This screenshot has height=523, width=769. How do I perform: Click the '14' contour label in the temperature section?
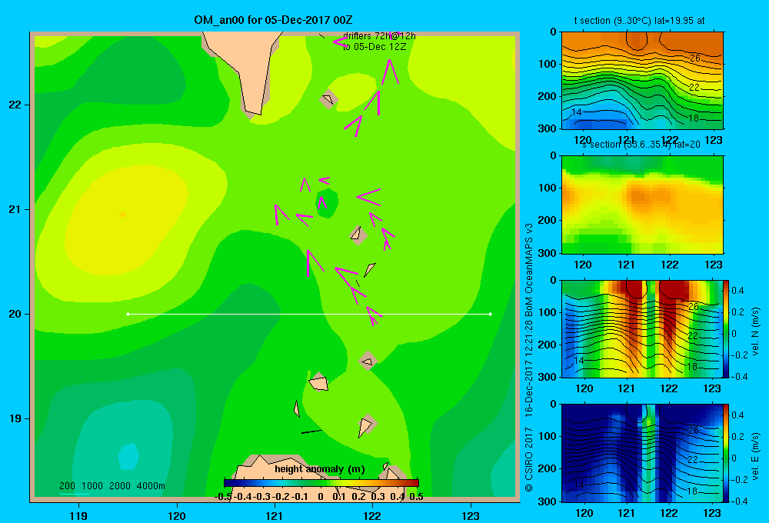[x=576, y=112]
